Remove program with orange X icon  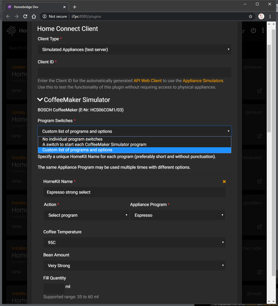coord(224,182)
